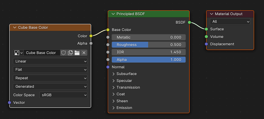This screenshot has height=119, width=264.
Task: Click the IOR input socket
Action: click(108, 52)
